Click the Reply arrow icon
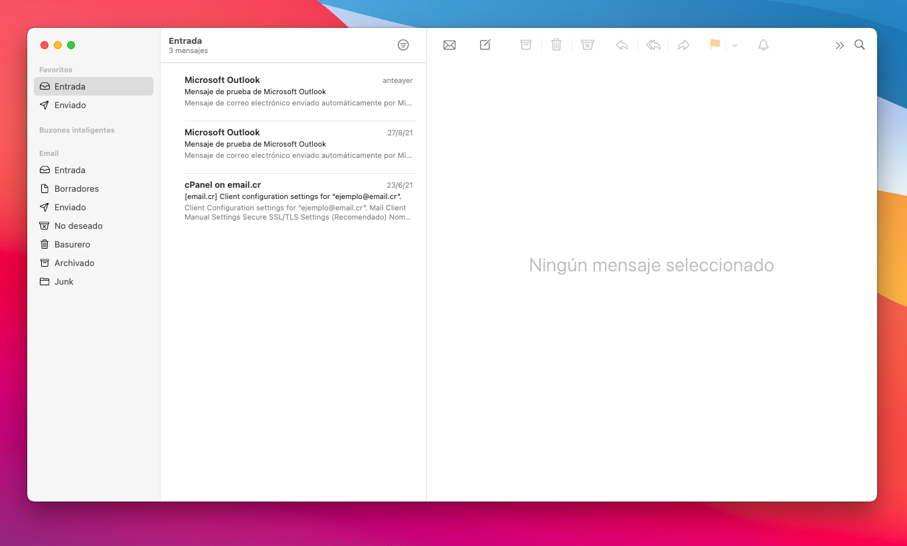 tap(622, 45)
